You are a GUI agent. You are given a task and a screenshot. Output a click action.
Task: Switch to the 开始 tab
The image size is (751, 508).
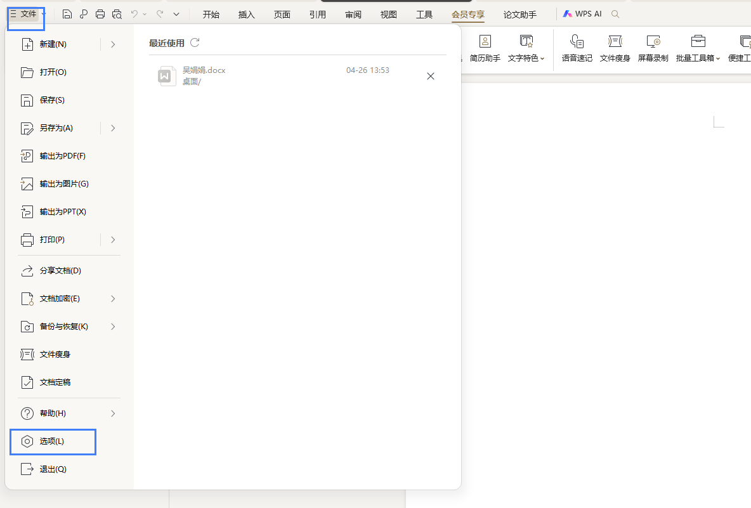(x=211, y=15)
